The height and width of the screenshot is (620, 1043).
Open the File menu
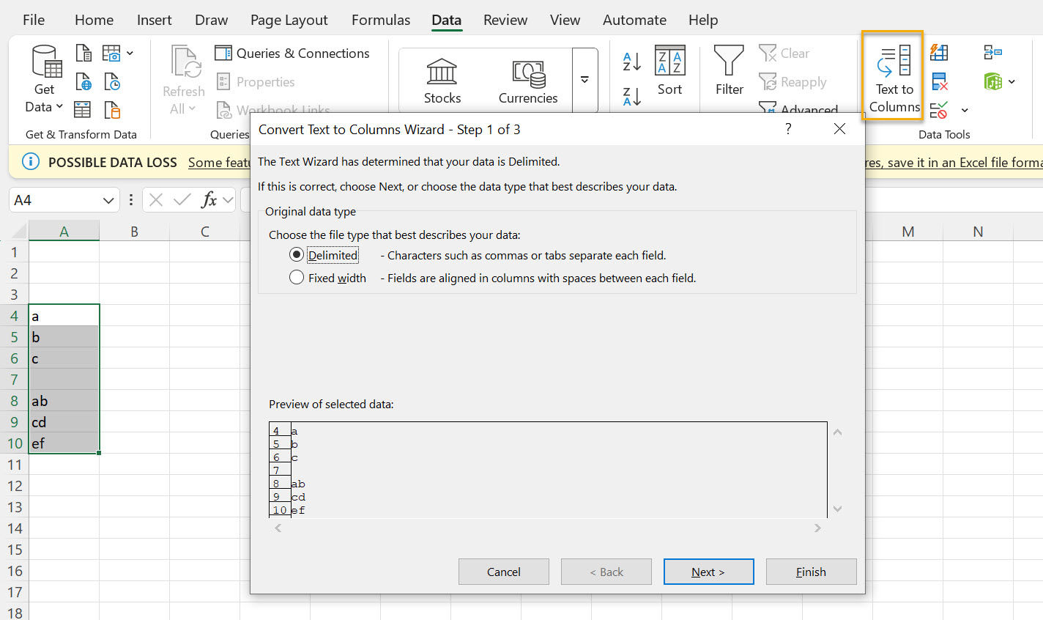(34, 20)
